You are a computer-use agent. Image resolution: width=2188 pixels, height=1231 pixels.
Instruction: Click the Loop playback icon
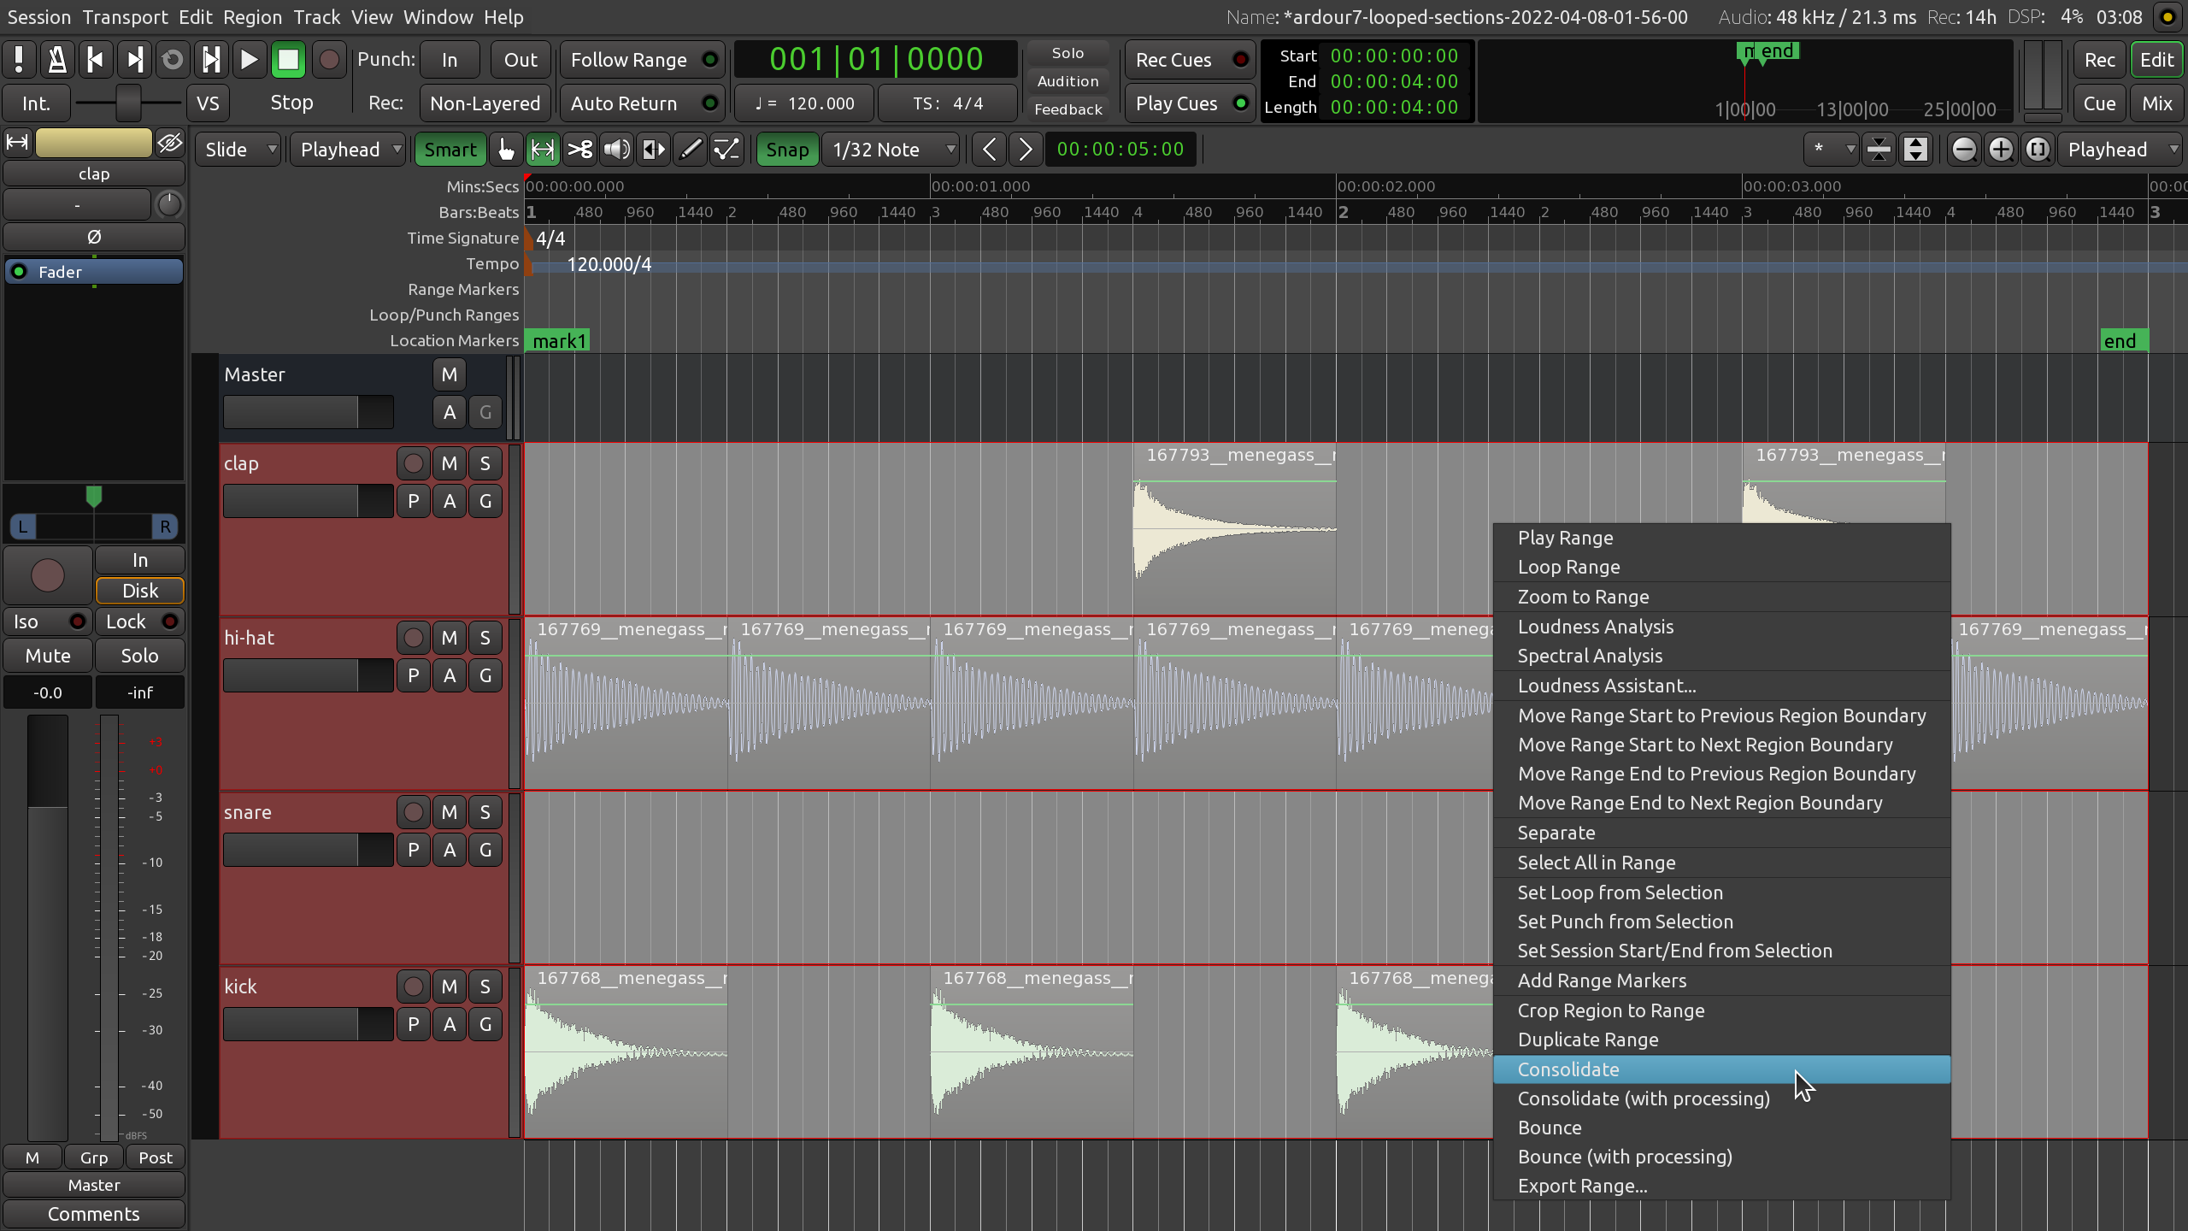[171, 60]
